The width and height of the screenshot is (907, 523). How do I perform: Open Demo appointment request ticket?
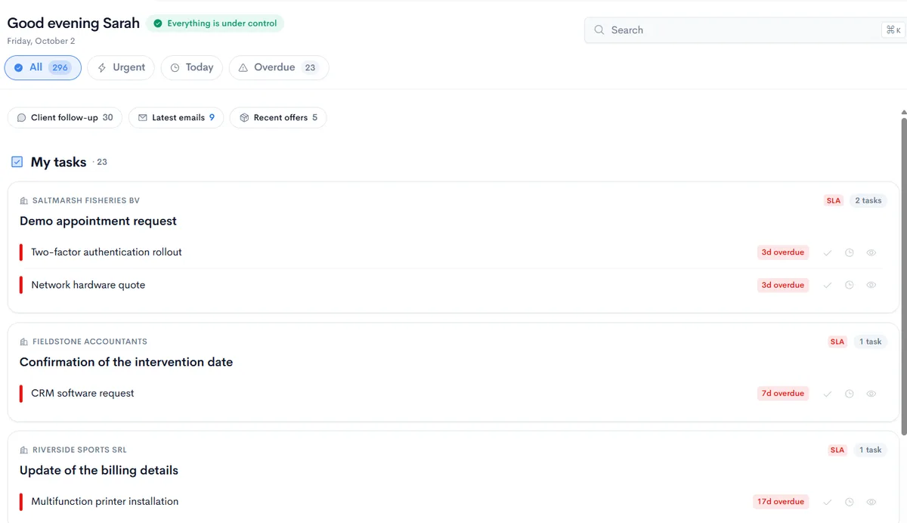coord(98,221)
